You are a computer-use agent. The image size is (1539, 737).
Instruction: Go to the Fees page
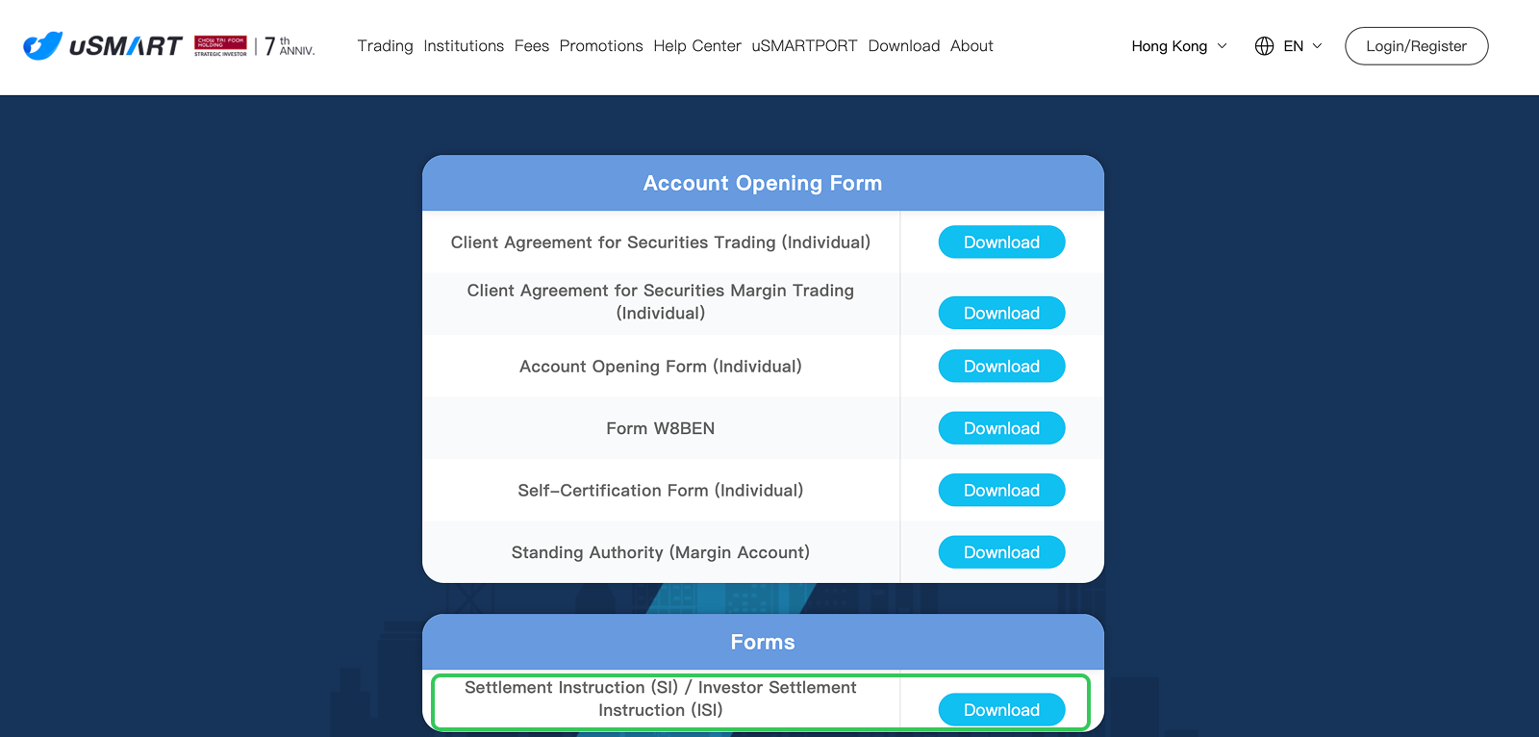(x=531, y=46)
